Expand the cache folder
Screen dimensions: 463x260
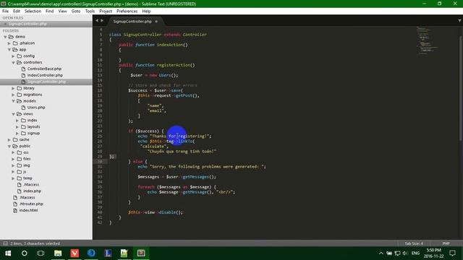pyautogui.click(x=9, y=139)
